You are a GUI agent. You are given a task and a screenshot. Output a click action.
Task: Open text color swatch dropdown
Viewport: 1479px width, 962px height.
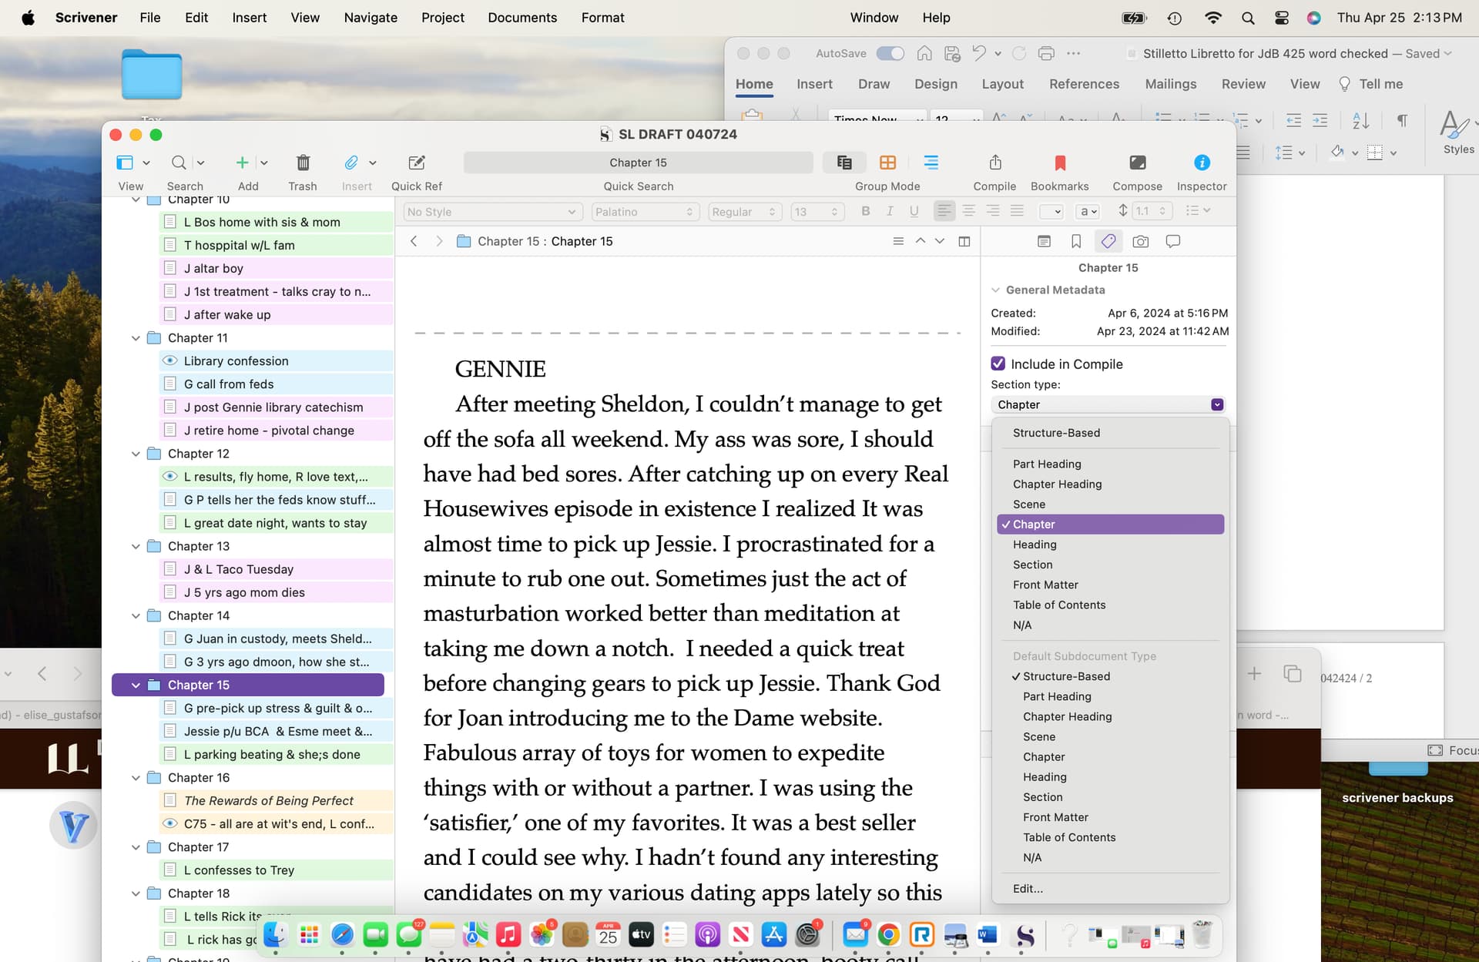1051,211
